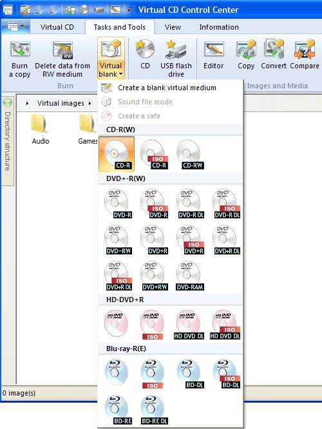Open the application menu button
The width and height of the screenshot is (322, 429).
click(x=15, y=27)
